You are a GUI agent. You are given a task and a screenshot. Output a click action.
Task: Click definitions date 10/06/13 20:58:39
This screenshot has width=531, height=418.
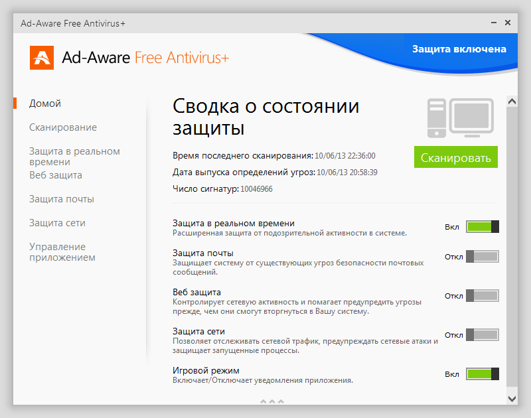click(x=346, y=173)
